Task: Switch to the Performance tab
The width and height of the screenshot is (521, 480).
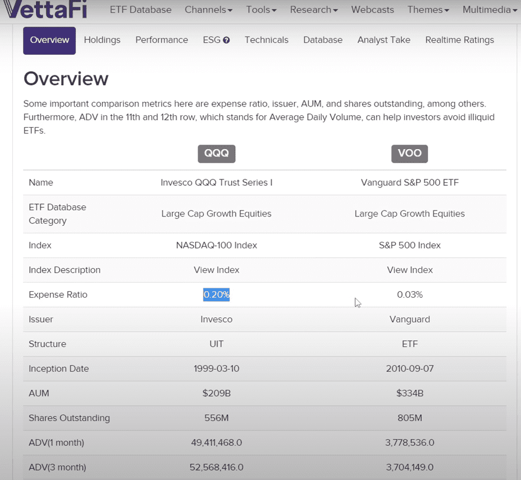Action: point(161,40)
